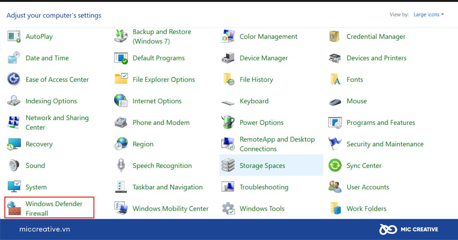Open the AutoPlay text link

39,37
